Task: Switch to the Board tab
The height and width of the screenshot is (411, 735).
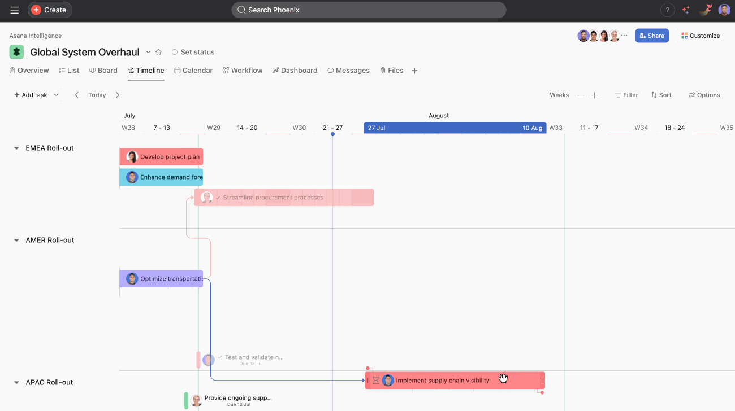Action: tap(103, 71)
